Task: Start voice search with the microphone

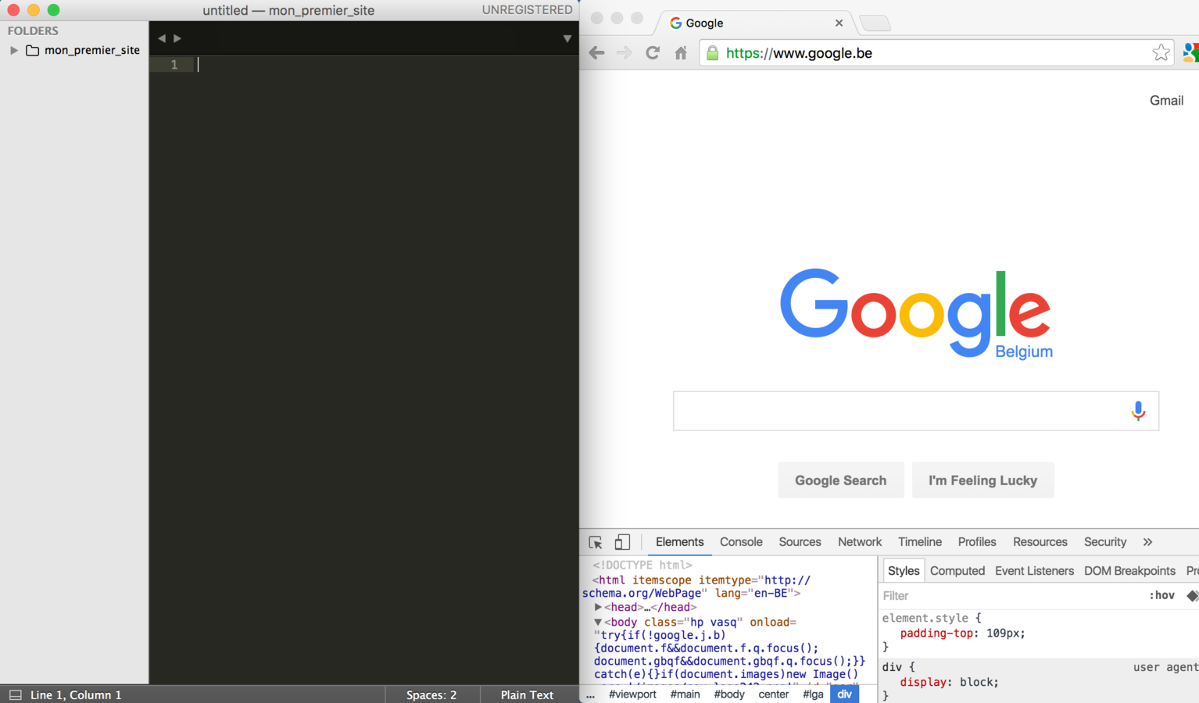Action: 1138,411
